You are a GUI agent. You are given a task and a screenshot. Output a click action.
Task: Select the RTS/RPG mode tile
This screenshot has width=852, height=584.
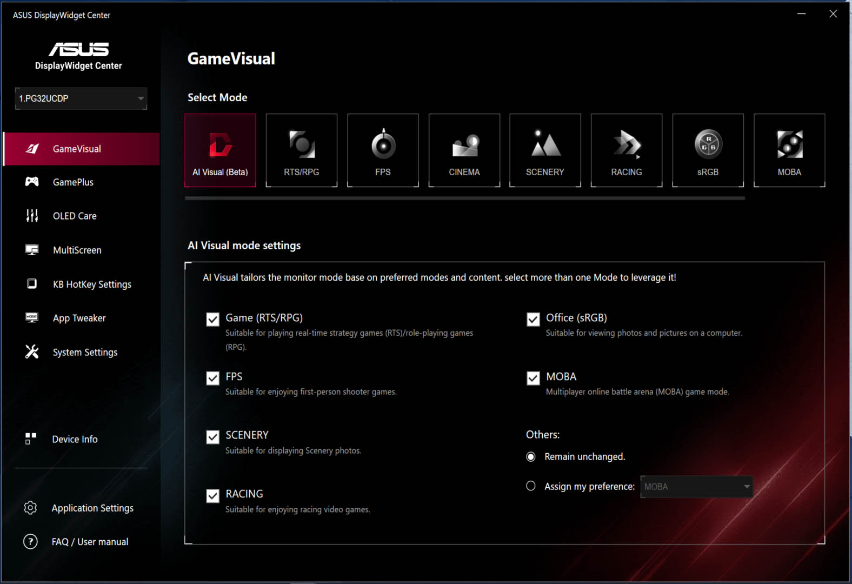click(302, 150)
